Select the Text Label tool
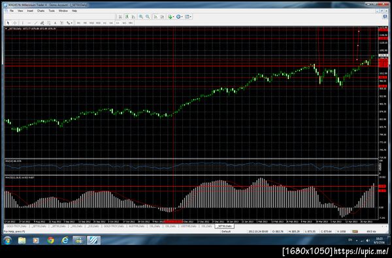 coord(62,23)
